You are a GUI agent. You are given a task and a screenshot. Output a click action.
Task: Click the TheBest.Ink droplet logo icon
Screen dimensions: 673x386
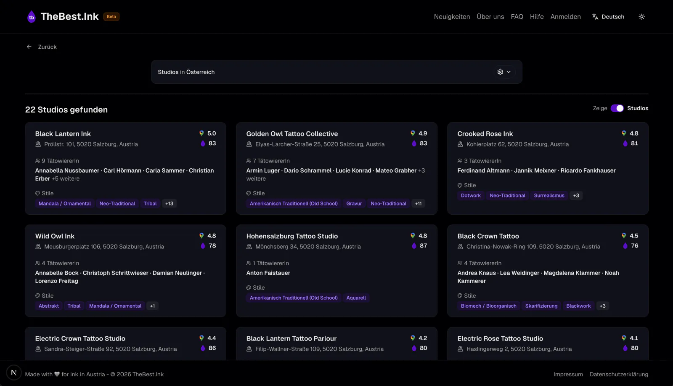pyautogui.click(x=32, y=17)
